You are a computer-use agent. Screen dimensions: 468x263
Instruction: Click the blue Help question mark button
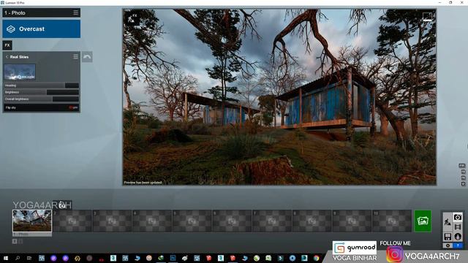pyautogui.click(x=458, y=245)
